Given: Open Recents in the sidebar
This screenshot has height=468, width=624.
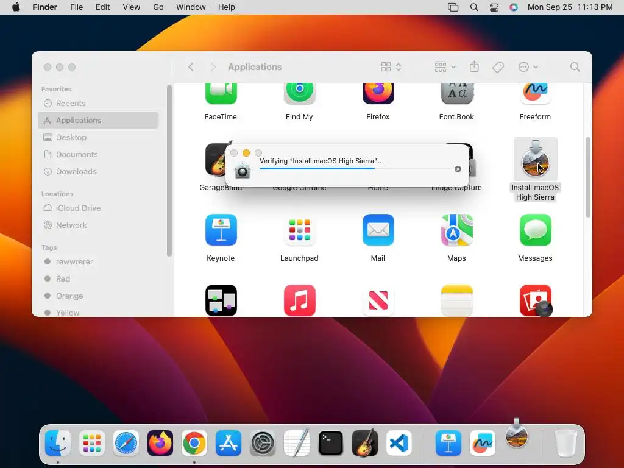Looking at the screenshot, I should [98, 104].
